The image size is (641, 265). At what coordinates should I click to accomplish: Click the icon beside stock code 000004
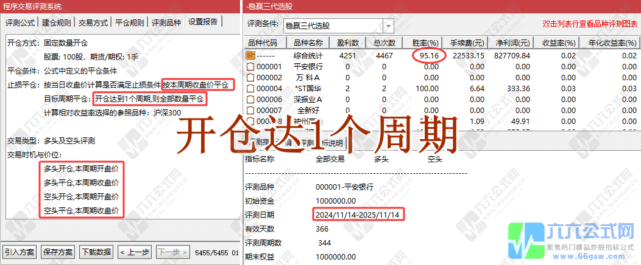[x=250, y=88]
